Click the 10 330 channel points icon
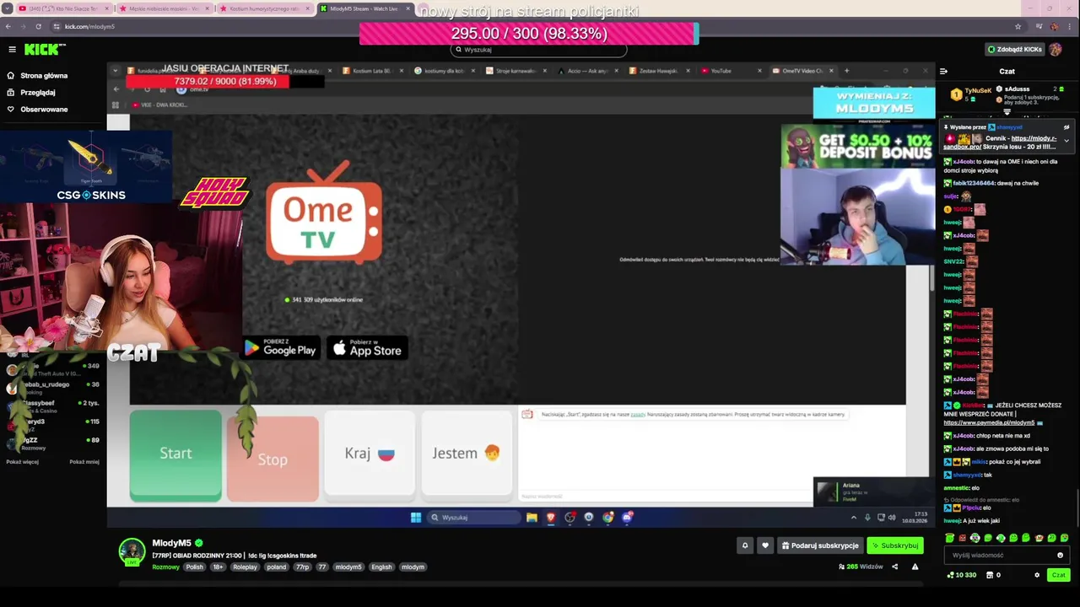This screenshot has height=607, width=1080. point(951,575)
